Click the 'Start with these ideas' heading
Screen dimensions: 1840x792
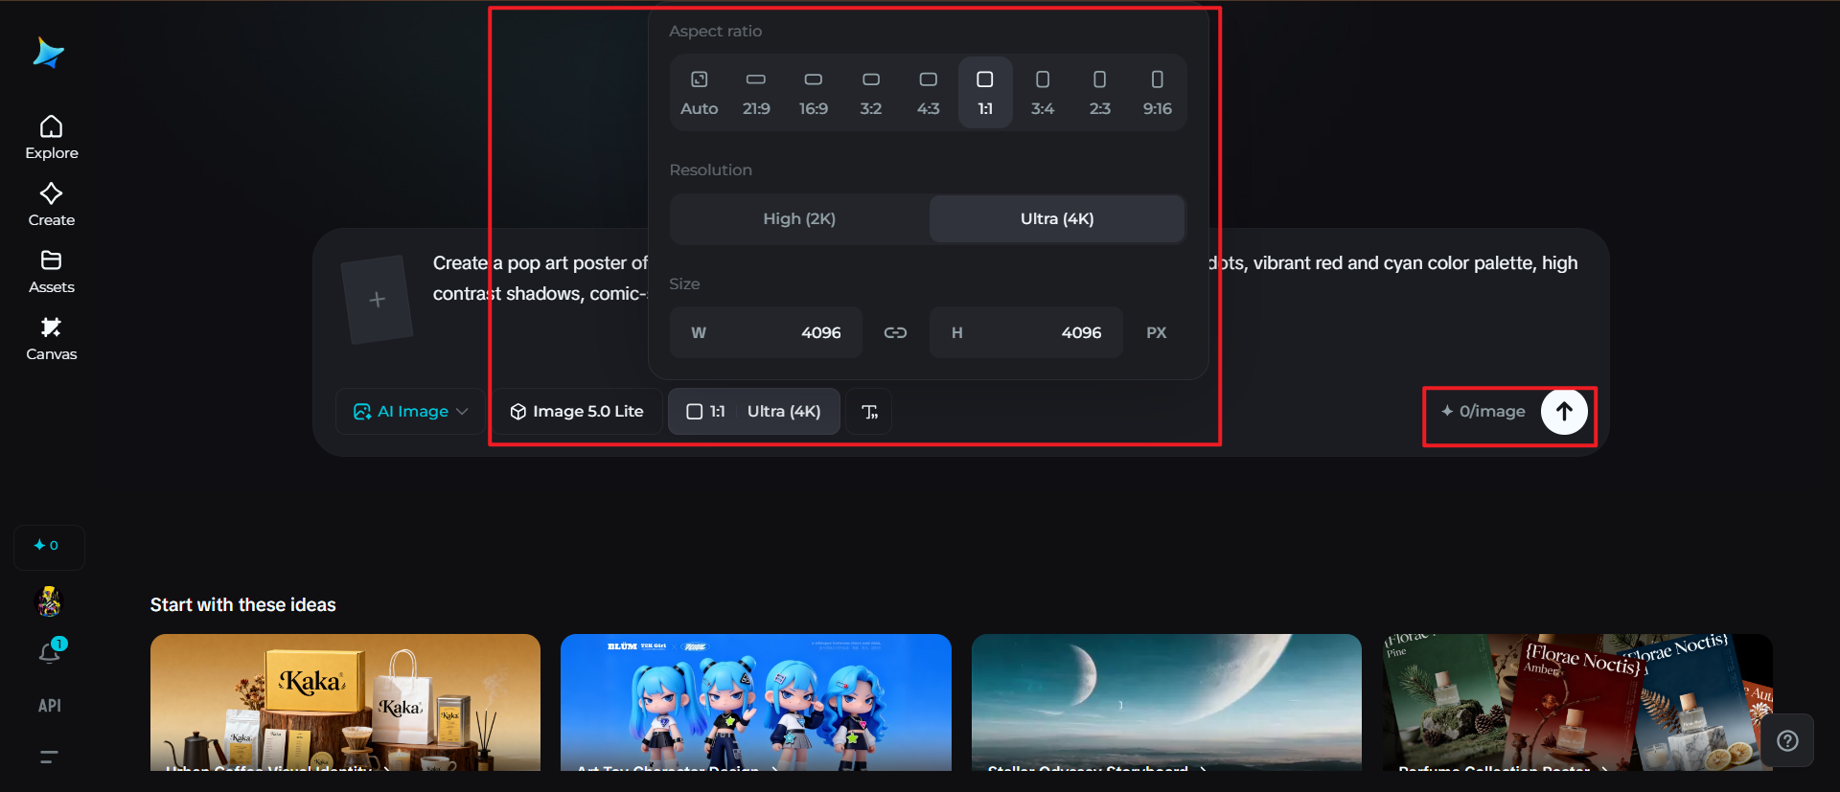243,605
